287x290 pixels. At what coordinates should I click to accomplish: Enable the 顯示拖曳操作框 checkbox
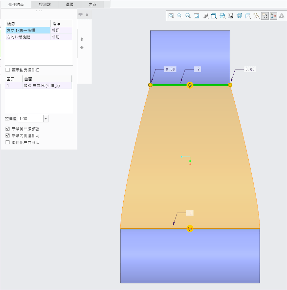8,70
